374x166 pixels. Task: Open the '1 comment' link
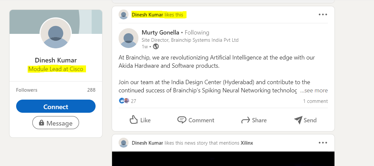(315, 101)
